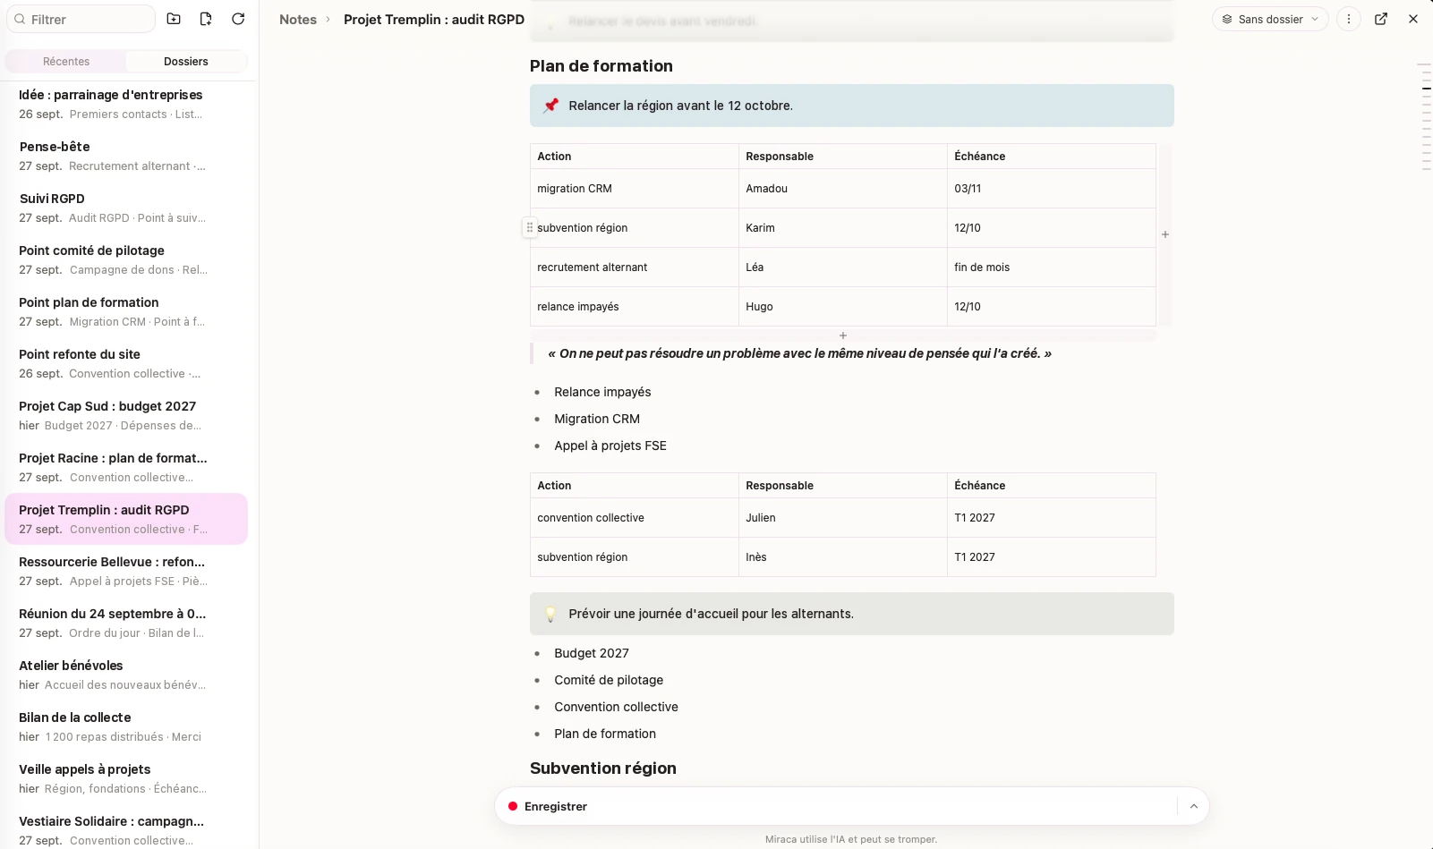1433x849 pixels.
Task: Click the migration CRM table cell
Action: click(635, 189)
